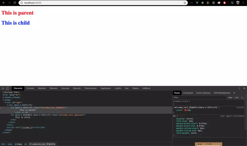Viewport: 247px width, 146px height.
Task: Open the Application tab
Action: tap(106, 88)
